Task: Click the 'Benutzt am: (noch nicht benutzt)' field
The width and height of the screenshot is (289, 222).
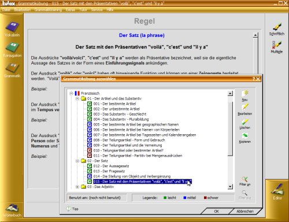Action: pyautogui.click(x=97, y=198)
